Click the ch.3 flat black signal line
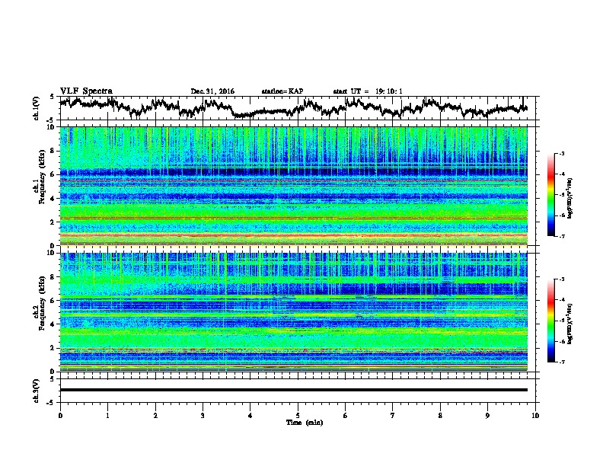 [x=293, y=390]
